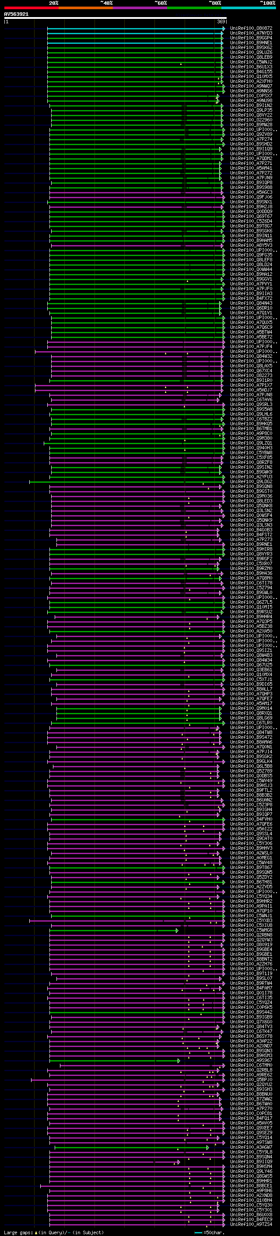Screen dimensions: 280x1236
Task: Select label UniRef100_Q0WSF4
Action: pos(251,515)
